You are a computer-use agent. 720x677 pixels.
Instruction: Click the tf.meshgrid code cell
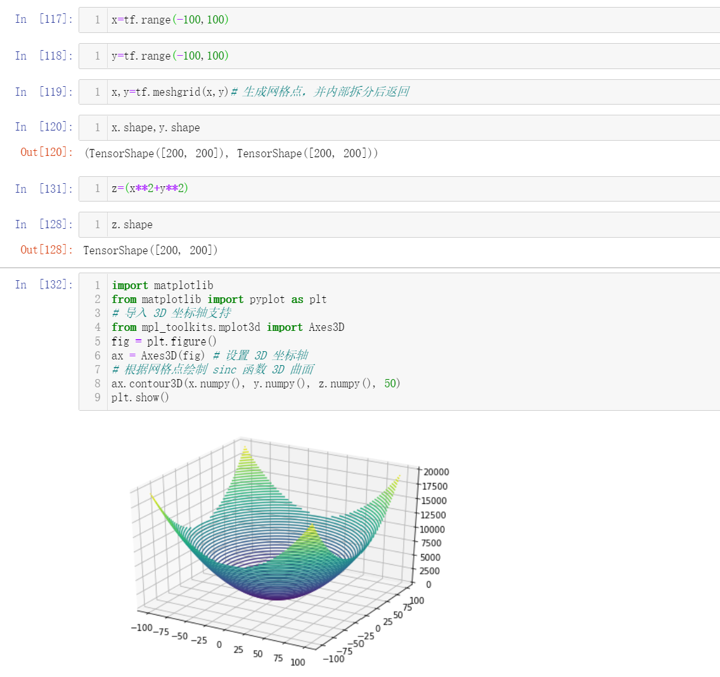399,92
